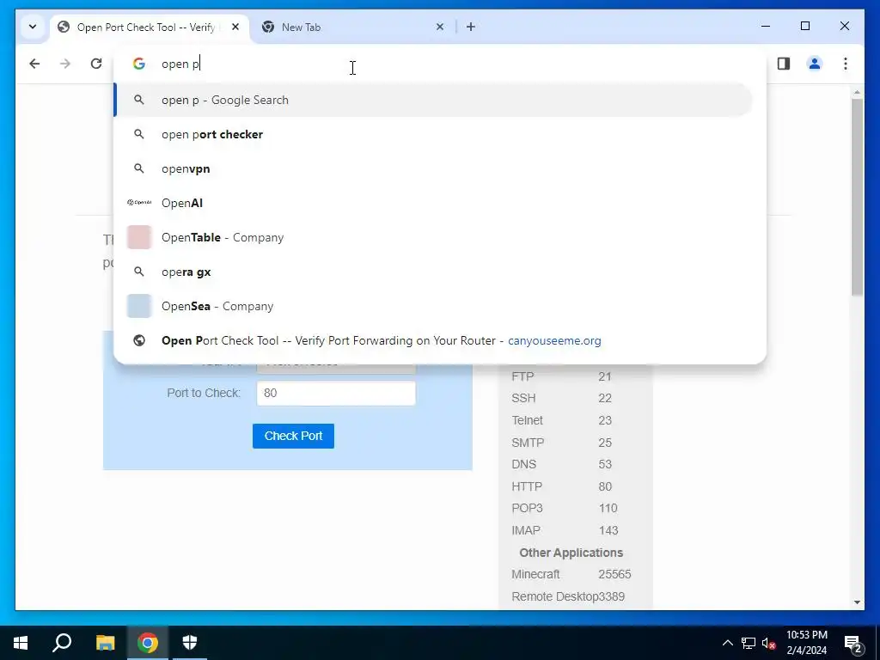The image size is (880, 660).
Task: Select 'open p - Google Search' suggestion
Action: click(x=433, y=100)
